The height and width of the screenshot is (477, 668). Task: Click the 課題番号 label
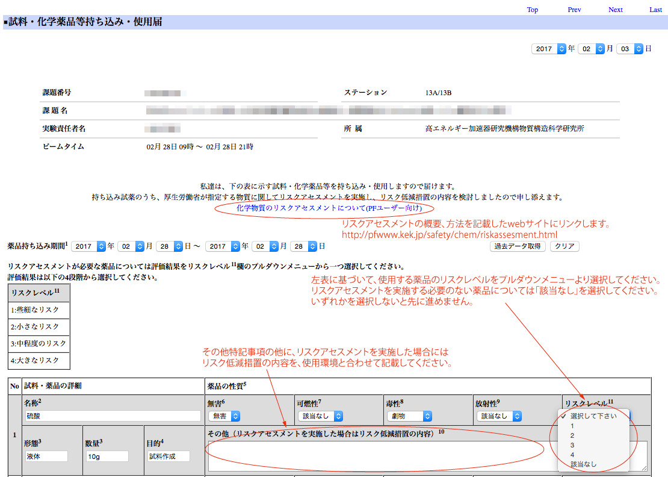click(57, 93)
